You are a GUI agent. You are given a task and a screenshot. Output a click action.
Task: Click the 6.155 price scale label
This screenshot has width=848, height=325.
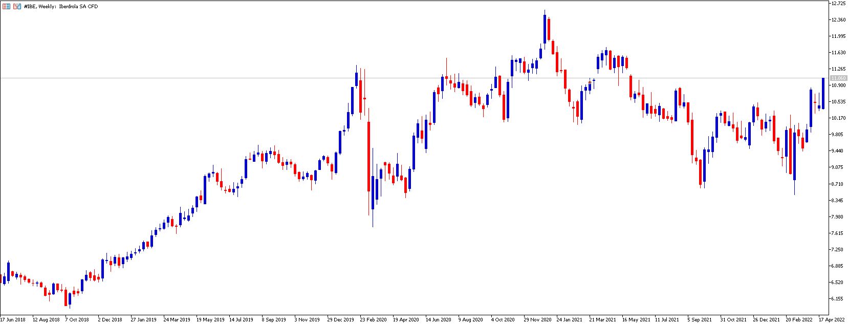tap(839, 298)
